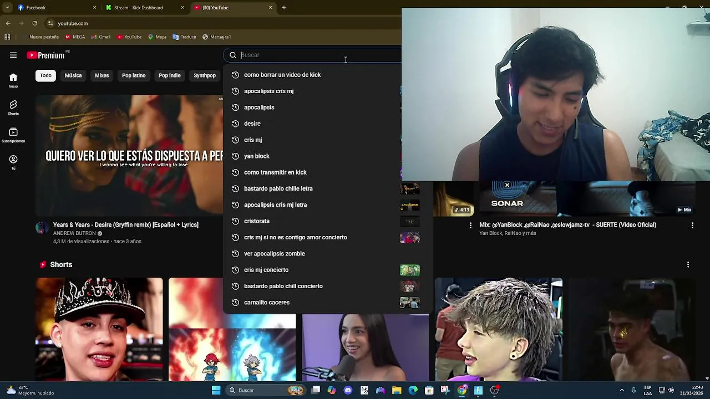The width and height of the screenshot is (710, 399).
Task: Open the Years & Years - Desire video title
Action: coord(125,225)
